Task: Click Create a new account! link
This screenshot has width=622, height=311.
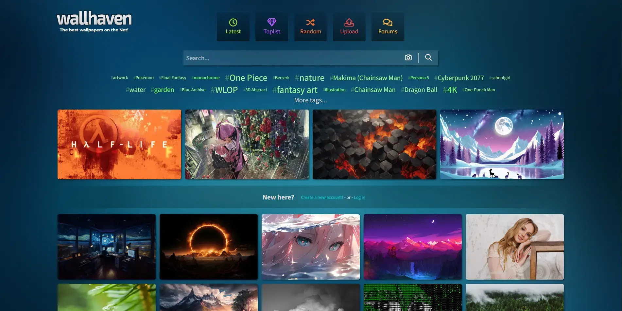Action: tap(322, 198)
